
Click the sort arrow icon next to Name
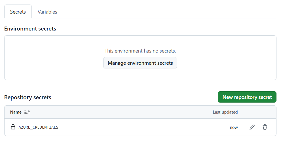pyautogui.click(x=27, y=112)
